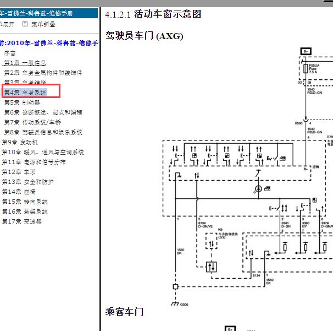Open 第9章 发动机 chapter
The image size is (333, 331).
(20, 142)
